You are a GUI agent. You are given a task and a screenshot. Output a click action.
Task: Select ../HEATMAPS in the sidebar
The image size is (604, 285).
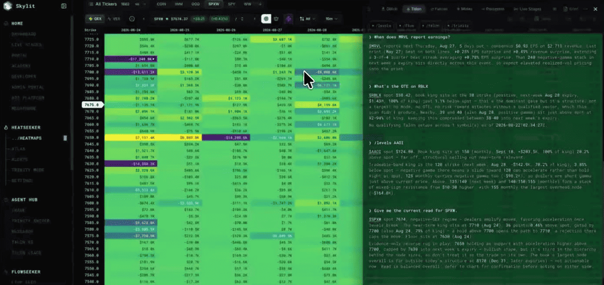coord(26,138)
